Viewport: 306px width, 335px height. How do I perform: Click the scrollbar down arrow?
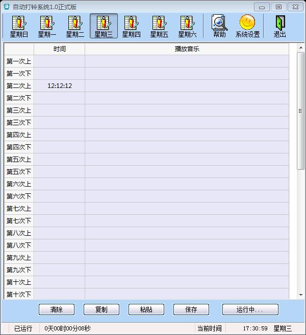click(301, 295)
